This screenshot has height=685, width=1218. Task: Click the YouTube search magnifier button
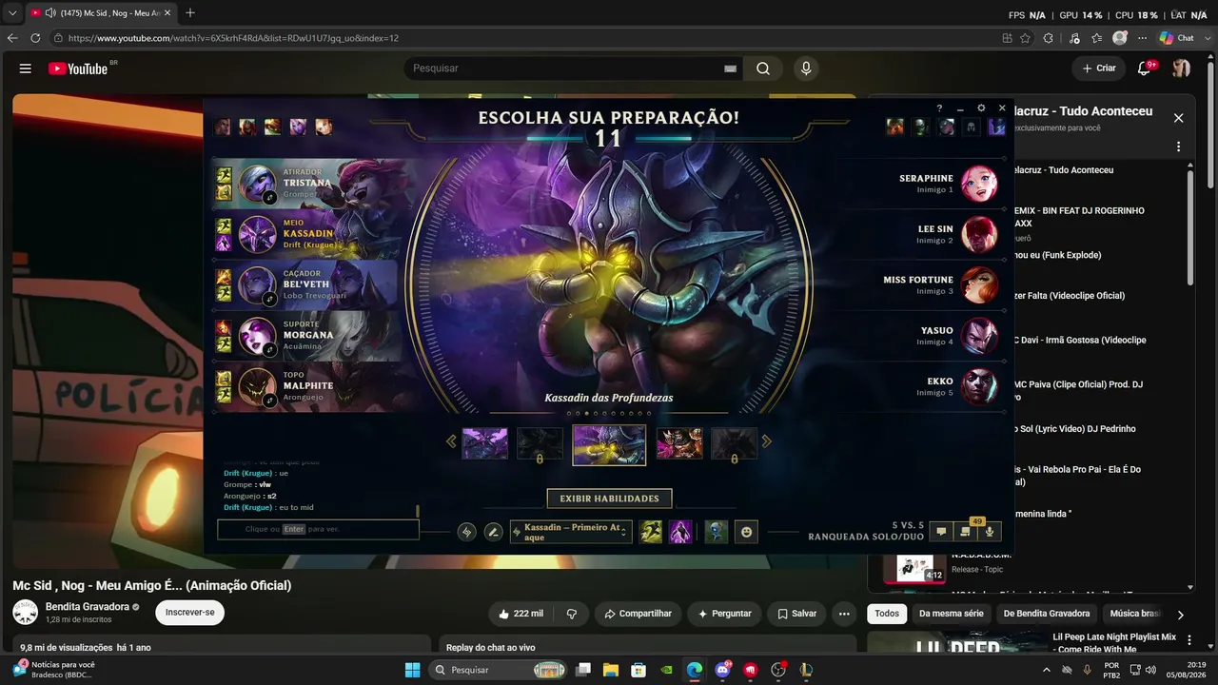point(763,68)
